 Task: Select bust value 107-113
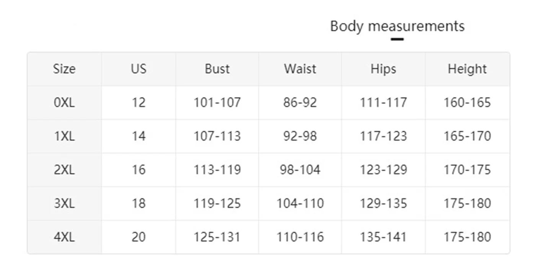(x=217, y=136)
